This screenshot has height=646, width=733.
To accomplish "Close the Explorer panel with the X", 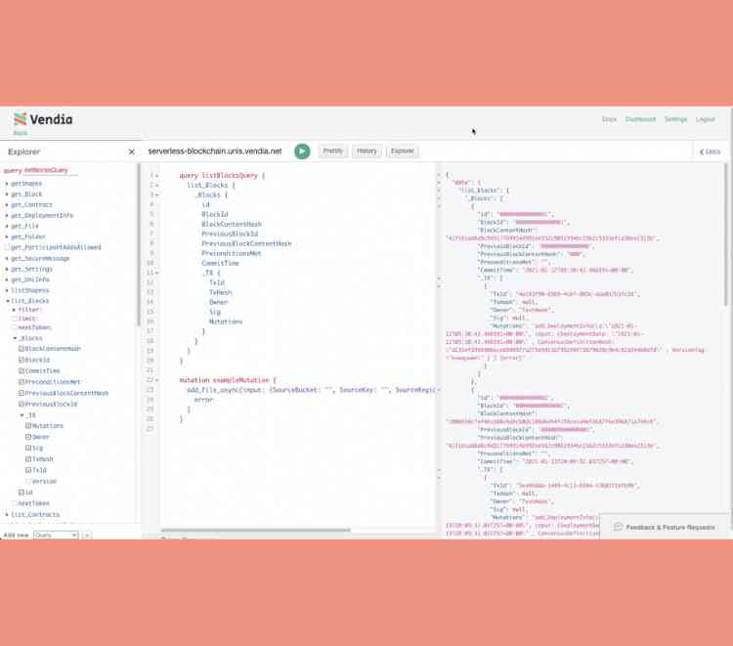I will pyautogui.click(x=131, y=151).
